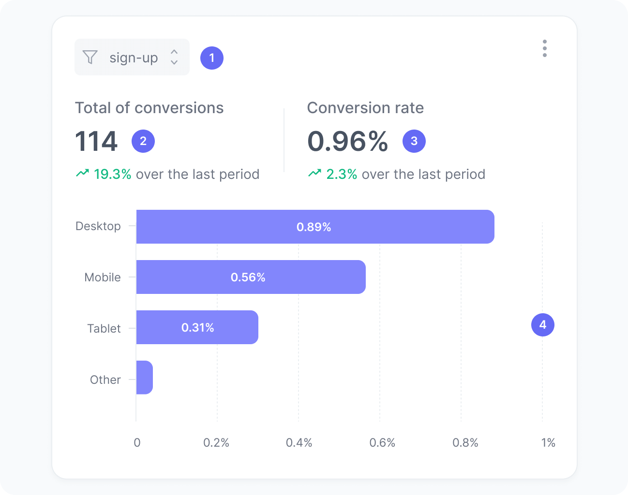Click badge 4 near the Tablet row
Viewport: 628px width, 495px height.
[x=542, y=325]
